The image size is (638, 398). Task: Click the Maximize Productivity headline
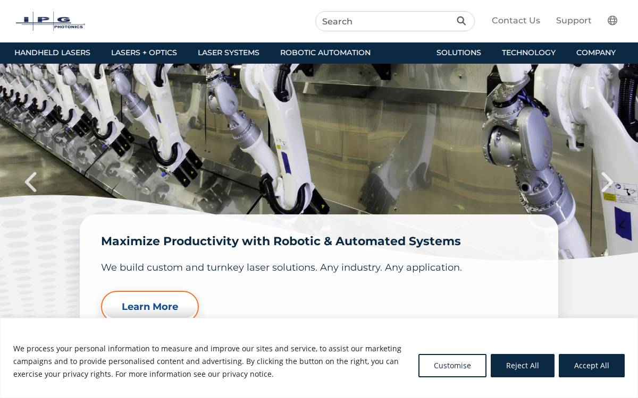click(x=281, y=241)
